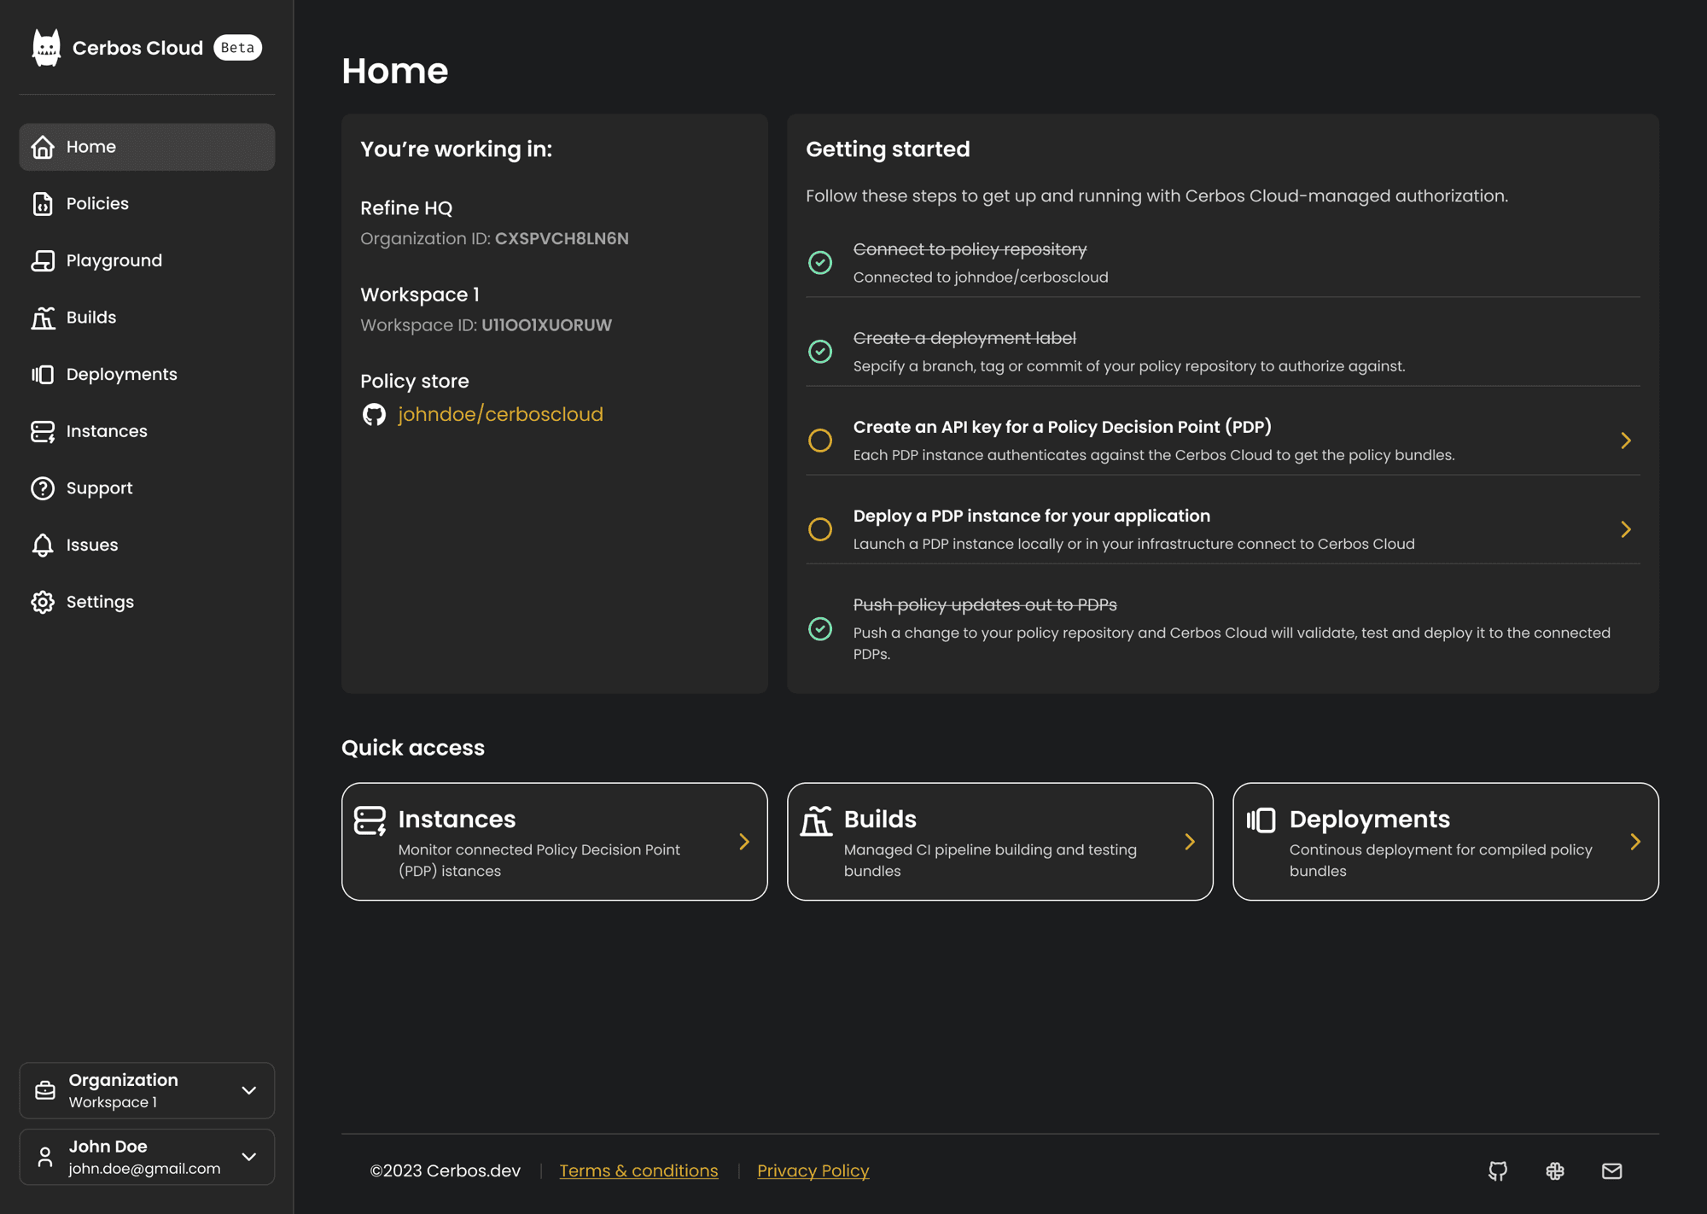
Task: Go to Playground in the sidebar
Action: (x=147, y=260)
